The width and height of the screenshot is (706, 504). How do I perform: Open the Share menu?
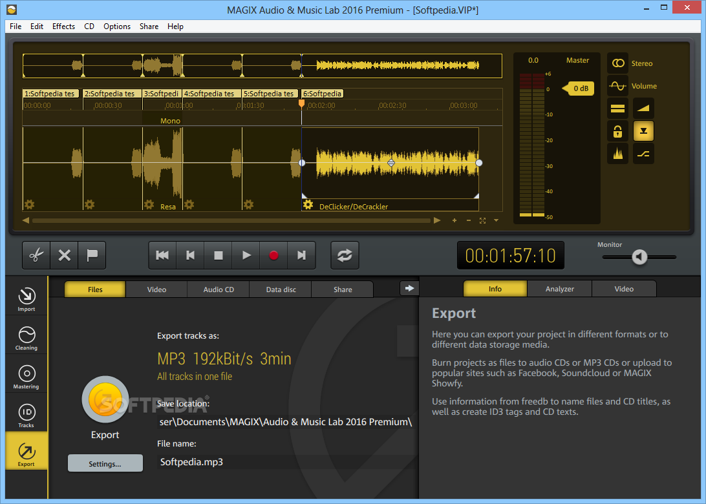point(149,26)
